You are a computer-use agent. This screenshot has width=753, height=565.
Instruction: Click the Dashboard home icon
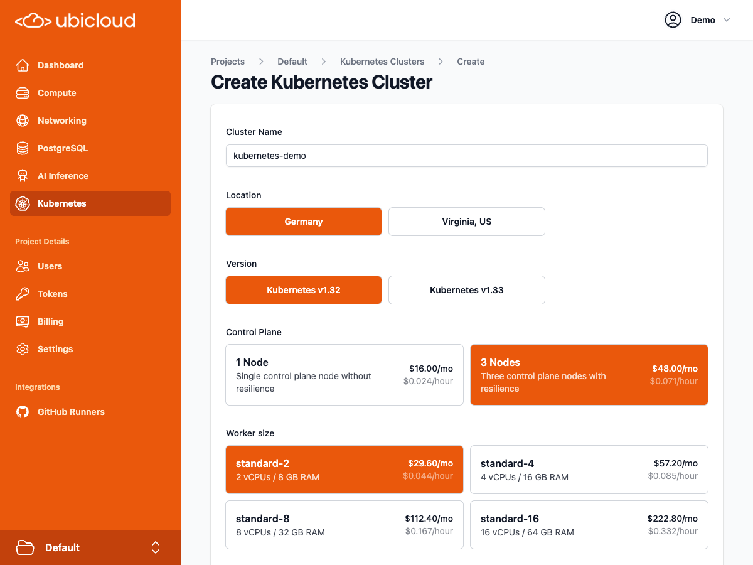pos(23,65)
